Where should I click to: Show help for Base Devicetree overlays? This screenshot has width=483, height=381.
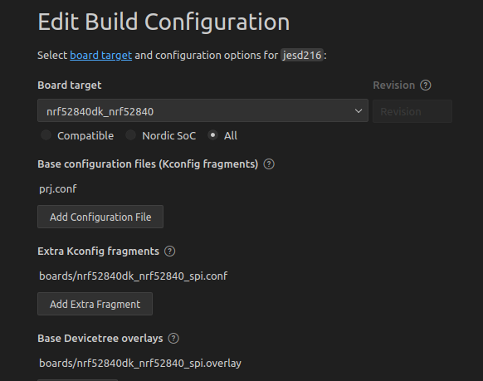click(173, 339)
